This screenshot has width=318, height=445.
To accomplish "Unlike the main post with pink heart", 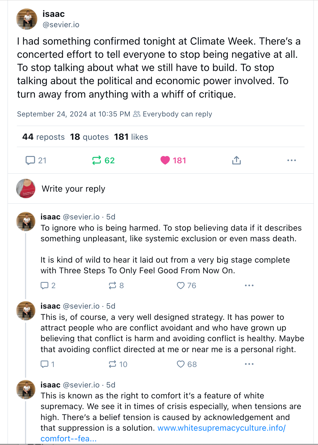I will pyautogui.click(x=165, y=160).
